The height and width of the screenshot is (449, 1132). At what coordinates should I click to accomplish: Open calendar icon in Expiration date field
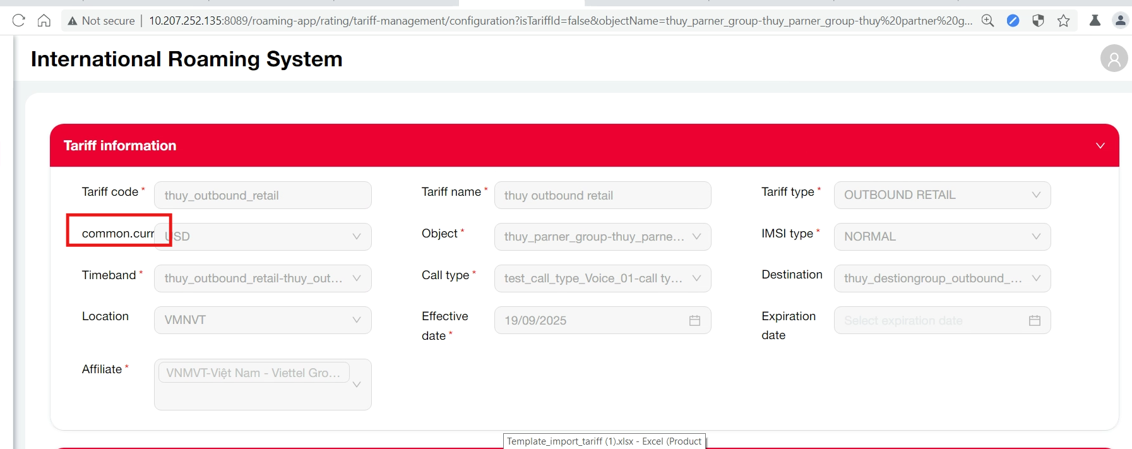pyautogui.click(x=1034, y=321)
